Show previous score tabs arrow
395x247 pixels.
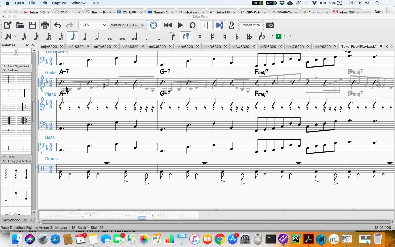pos(387,46)
